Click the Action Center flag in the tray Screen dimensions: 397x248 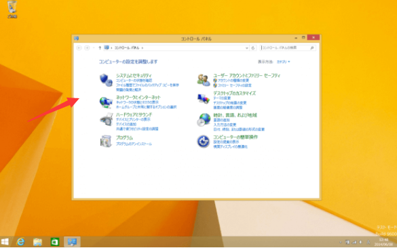click(x=347, y=242)
